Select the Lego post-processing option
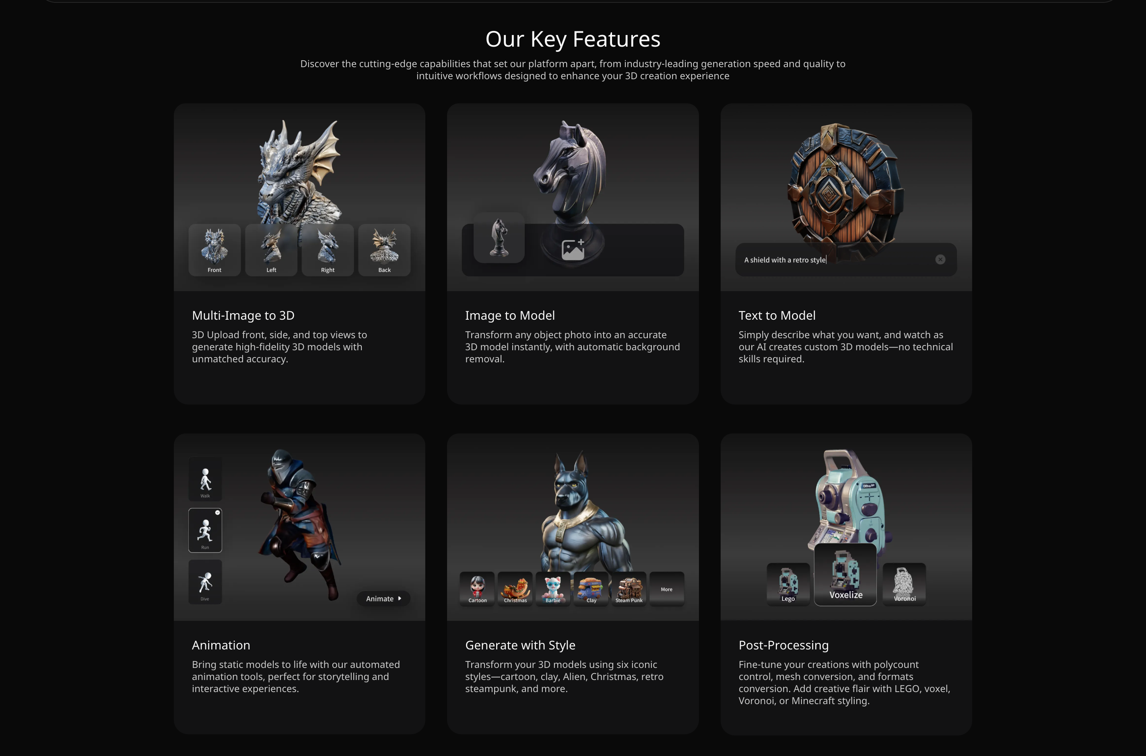 (788, 584)
